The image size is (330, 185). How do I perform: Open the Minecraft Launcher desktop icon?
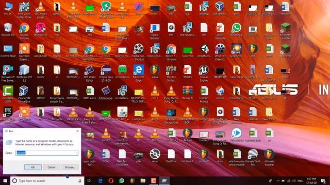[286, 31]
